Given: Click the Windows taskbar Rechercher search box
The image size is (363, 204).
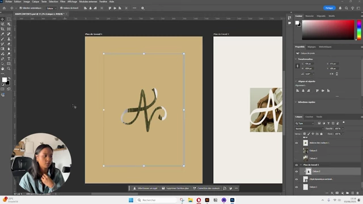Looking at the screenshot, I should pos(157,200).
